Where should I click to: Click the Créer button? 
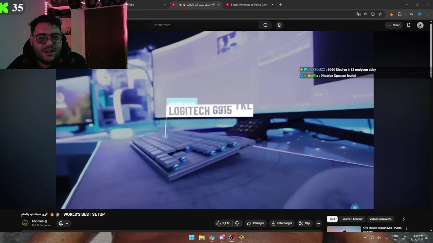point(393,25)
